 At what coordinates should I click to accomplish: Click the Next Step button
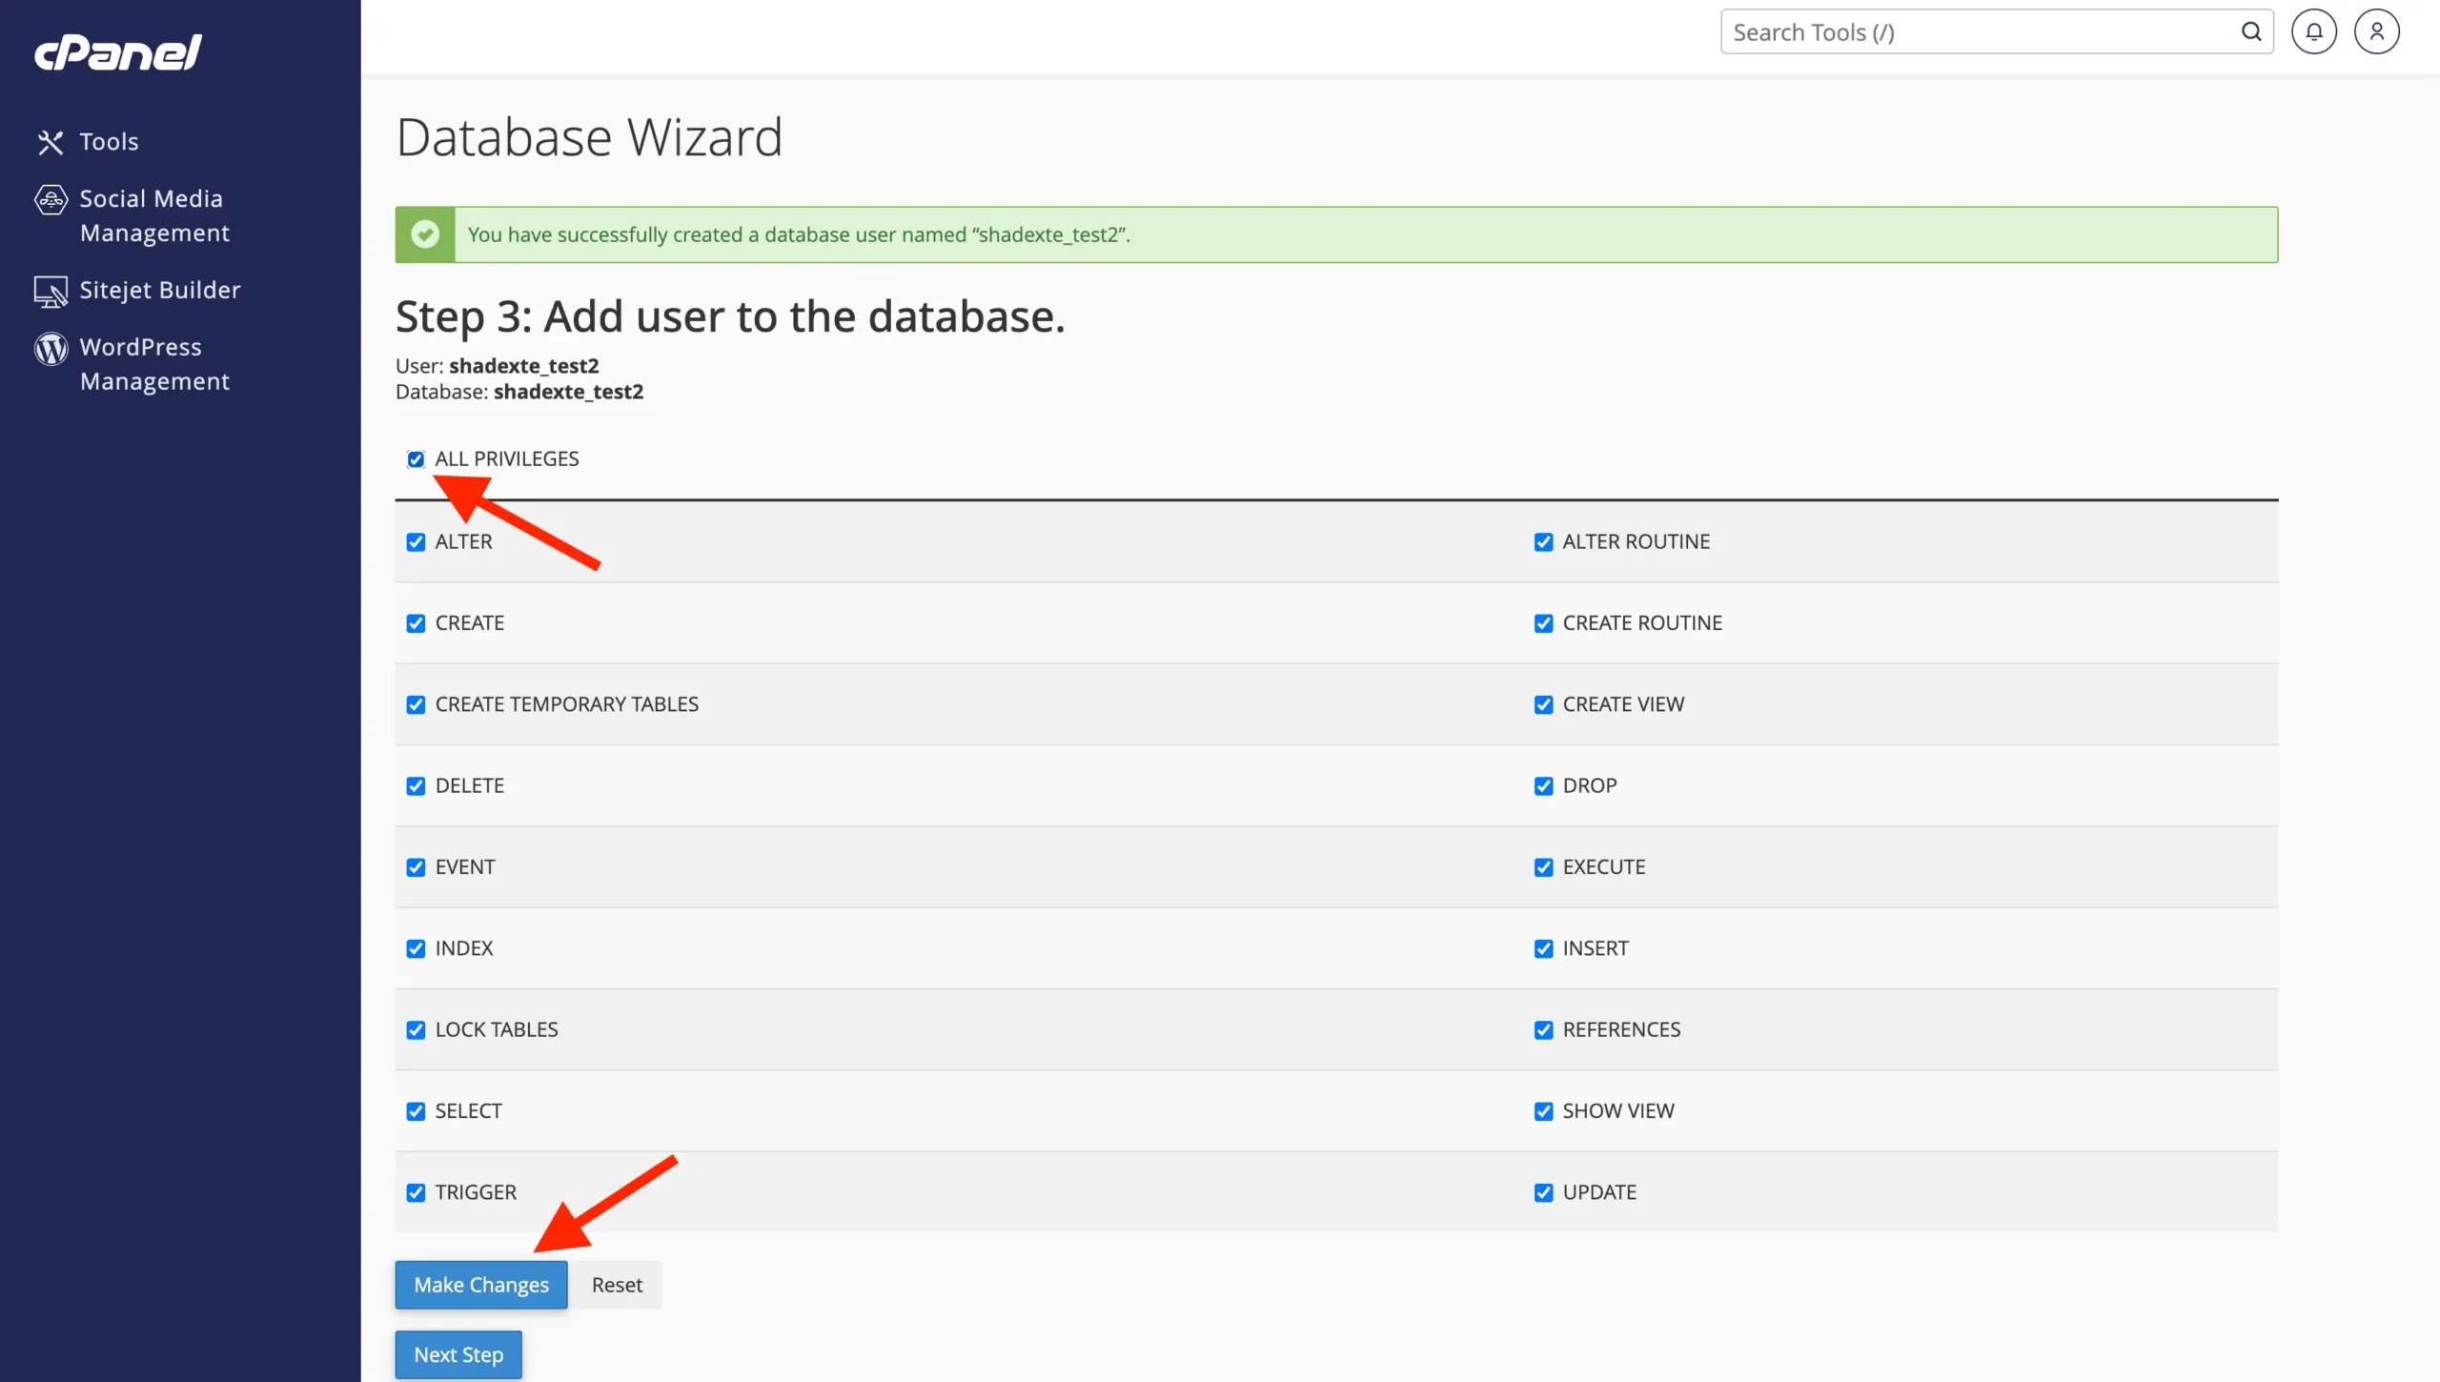coord(458,1354)
